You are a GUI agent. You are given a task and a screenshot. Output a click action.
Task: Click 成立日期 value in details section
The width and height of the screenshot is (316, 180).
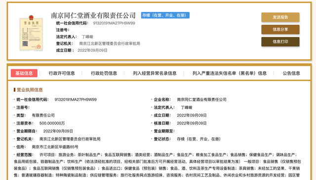coord(192,115)
